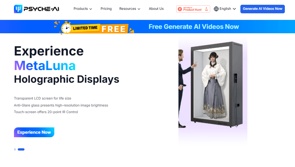Select the active second carousel indicator

tap(21, 149)
